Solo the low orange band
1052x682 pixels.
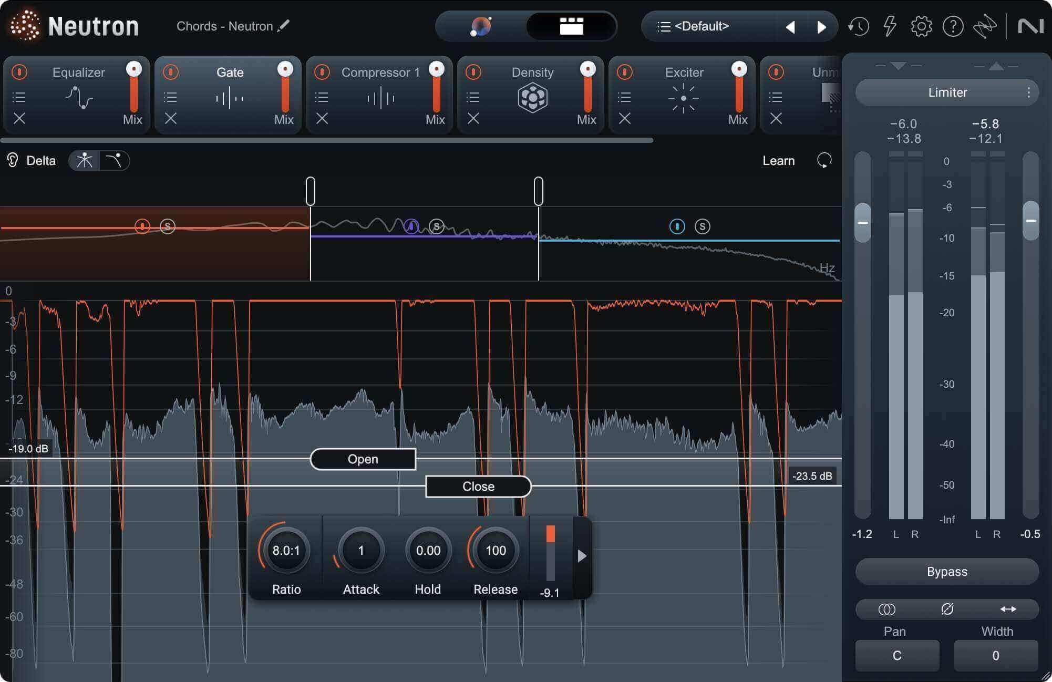coord(168,226)
